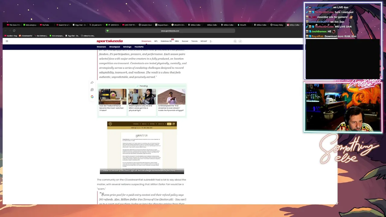Click the write/edit pencil icon

tap(240, 41)
